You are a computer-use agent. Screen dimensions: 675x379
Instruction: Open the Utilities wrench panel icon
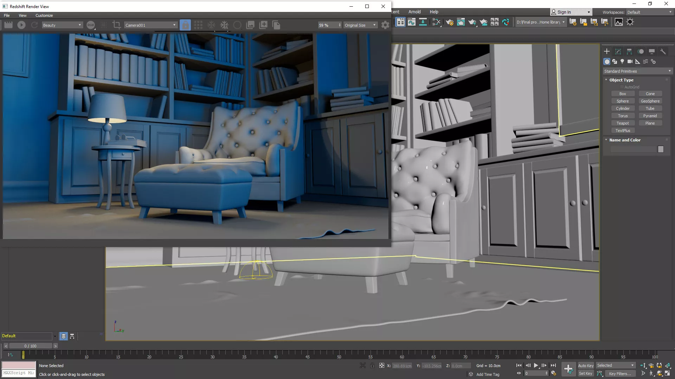click(x=663, y=52)
